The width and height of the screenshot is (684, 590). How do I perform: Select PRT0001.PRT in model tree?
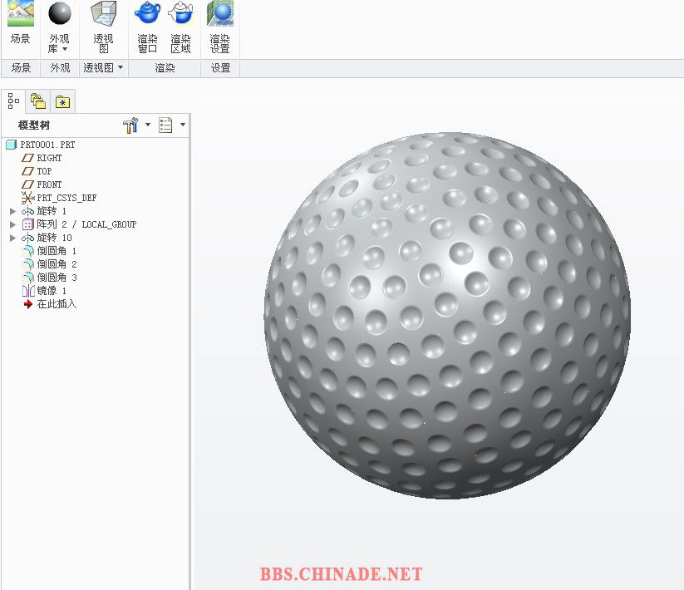[x=47, y=145]
